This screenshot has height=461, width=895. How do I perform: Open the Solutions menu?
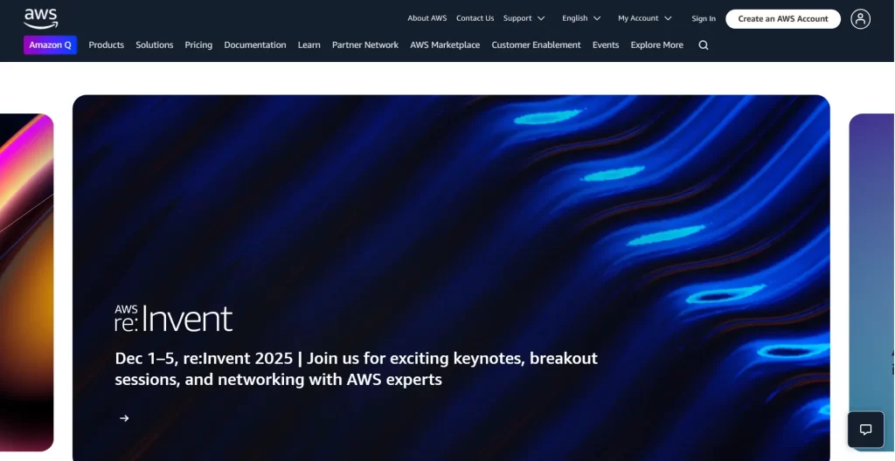tap(154, 45)
